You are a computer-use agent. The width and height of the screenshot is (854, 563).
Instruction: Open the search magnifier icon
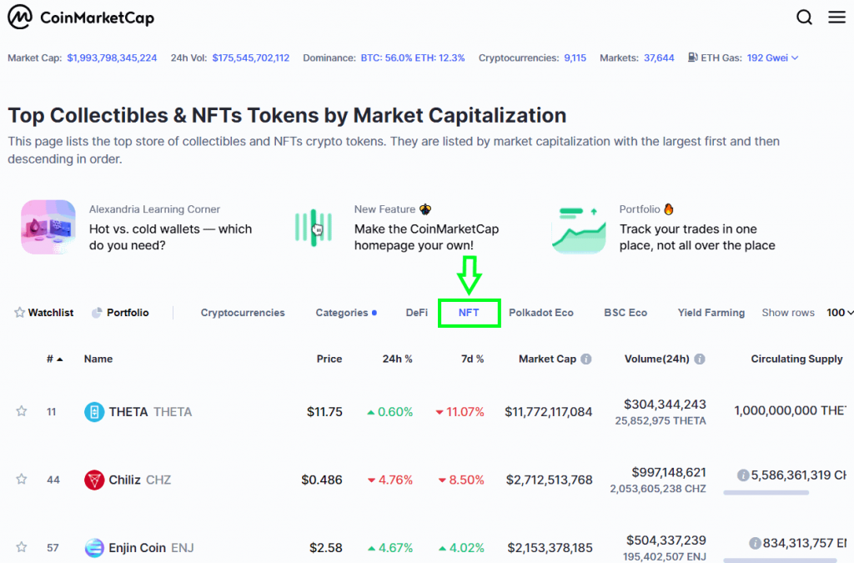coord(804,17)
